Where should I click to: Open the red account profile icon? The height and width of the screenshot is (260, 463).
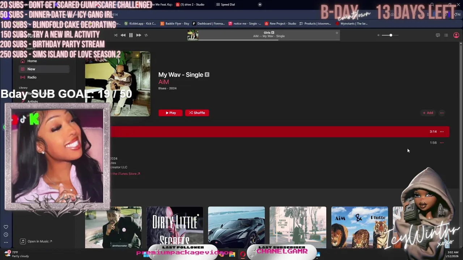pos(456,35)
